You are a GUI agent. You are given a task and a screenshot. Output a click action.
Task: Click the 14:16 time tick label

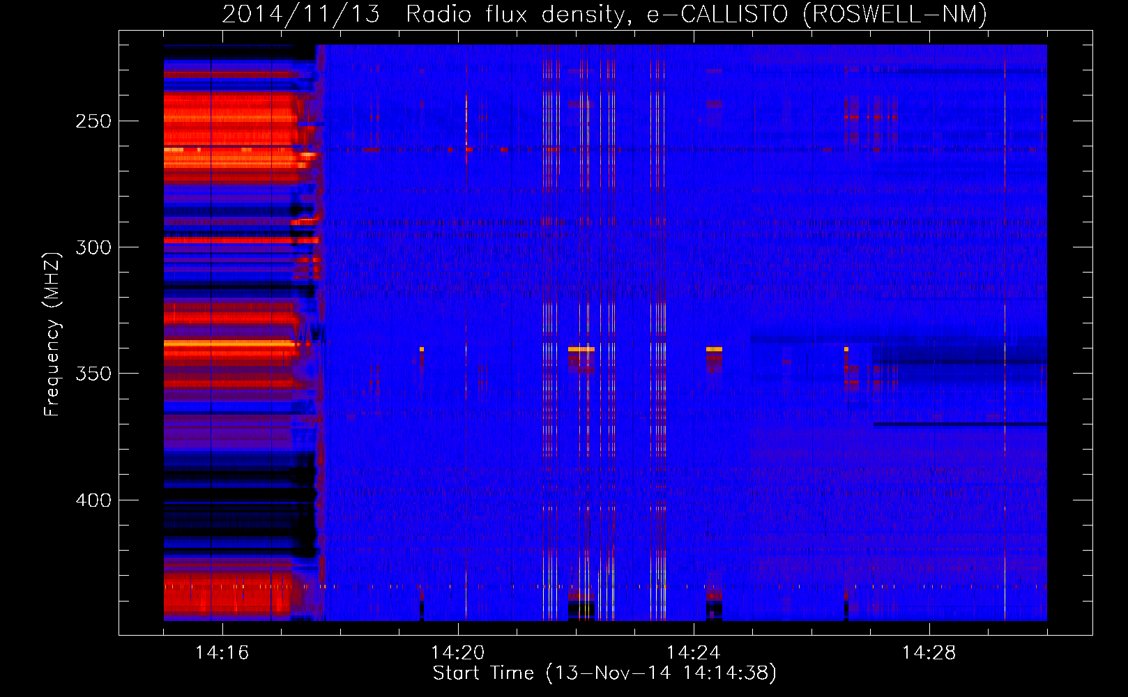tap(222, 653)
